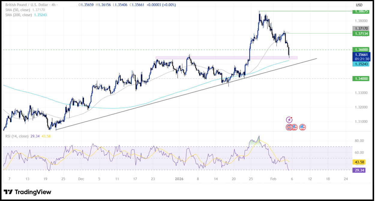Open the British Pound / U.S. Dollar symbol menu

pyautogui.click(x=22, y=4)
